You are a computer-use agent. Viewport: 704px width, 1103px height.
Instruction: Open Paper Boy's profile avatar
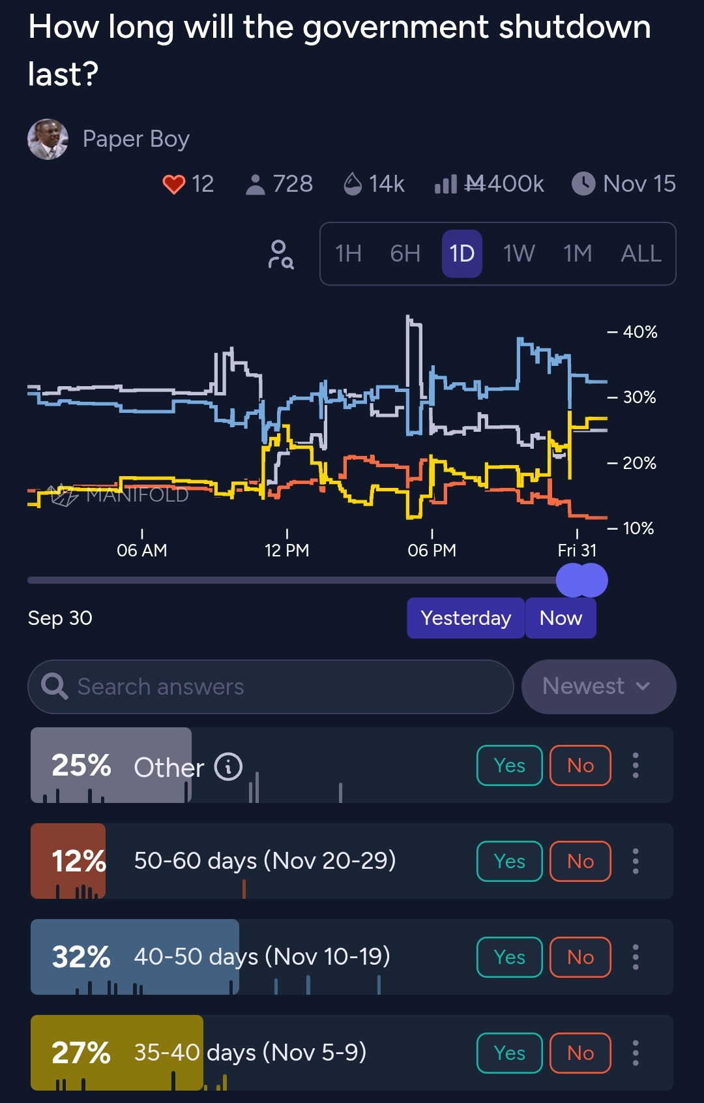coord(48,139)
